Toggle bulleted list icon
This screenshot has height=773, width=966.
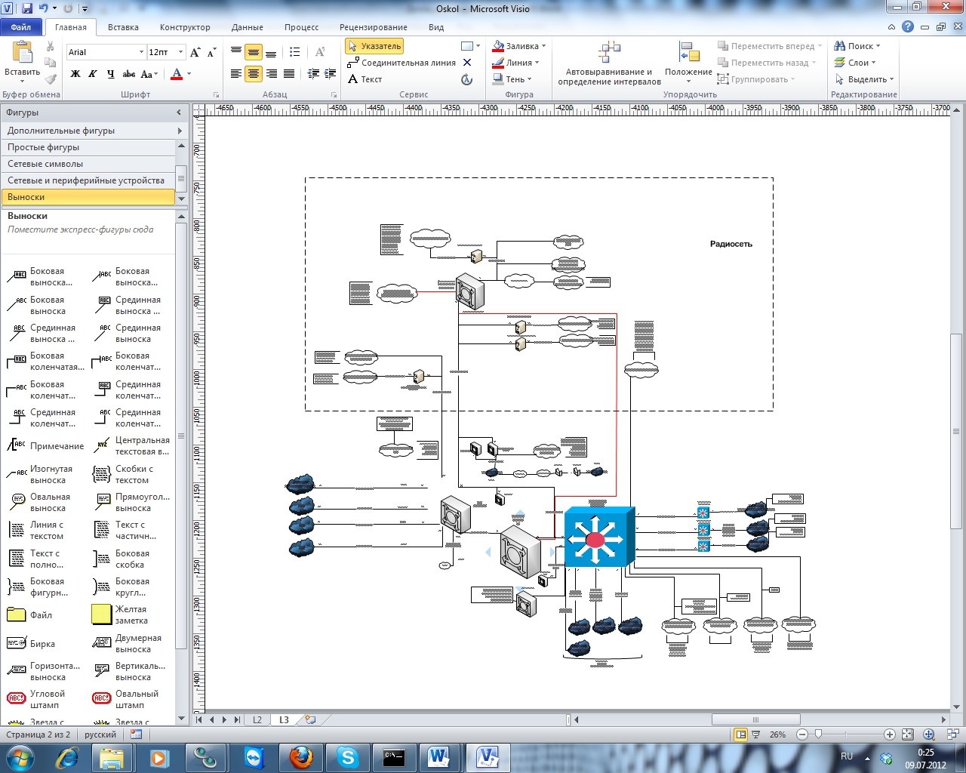click(x=294, y=52)
